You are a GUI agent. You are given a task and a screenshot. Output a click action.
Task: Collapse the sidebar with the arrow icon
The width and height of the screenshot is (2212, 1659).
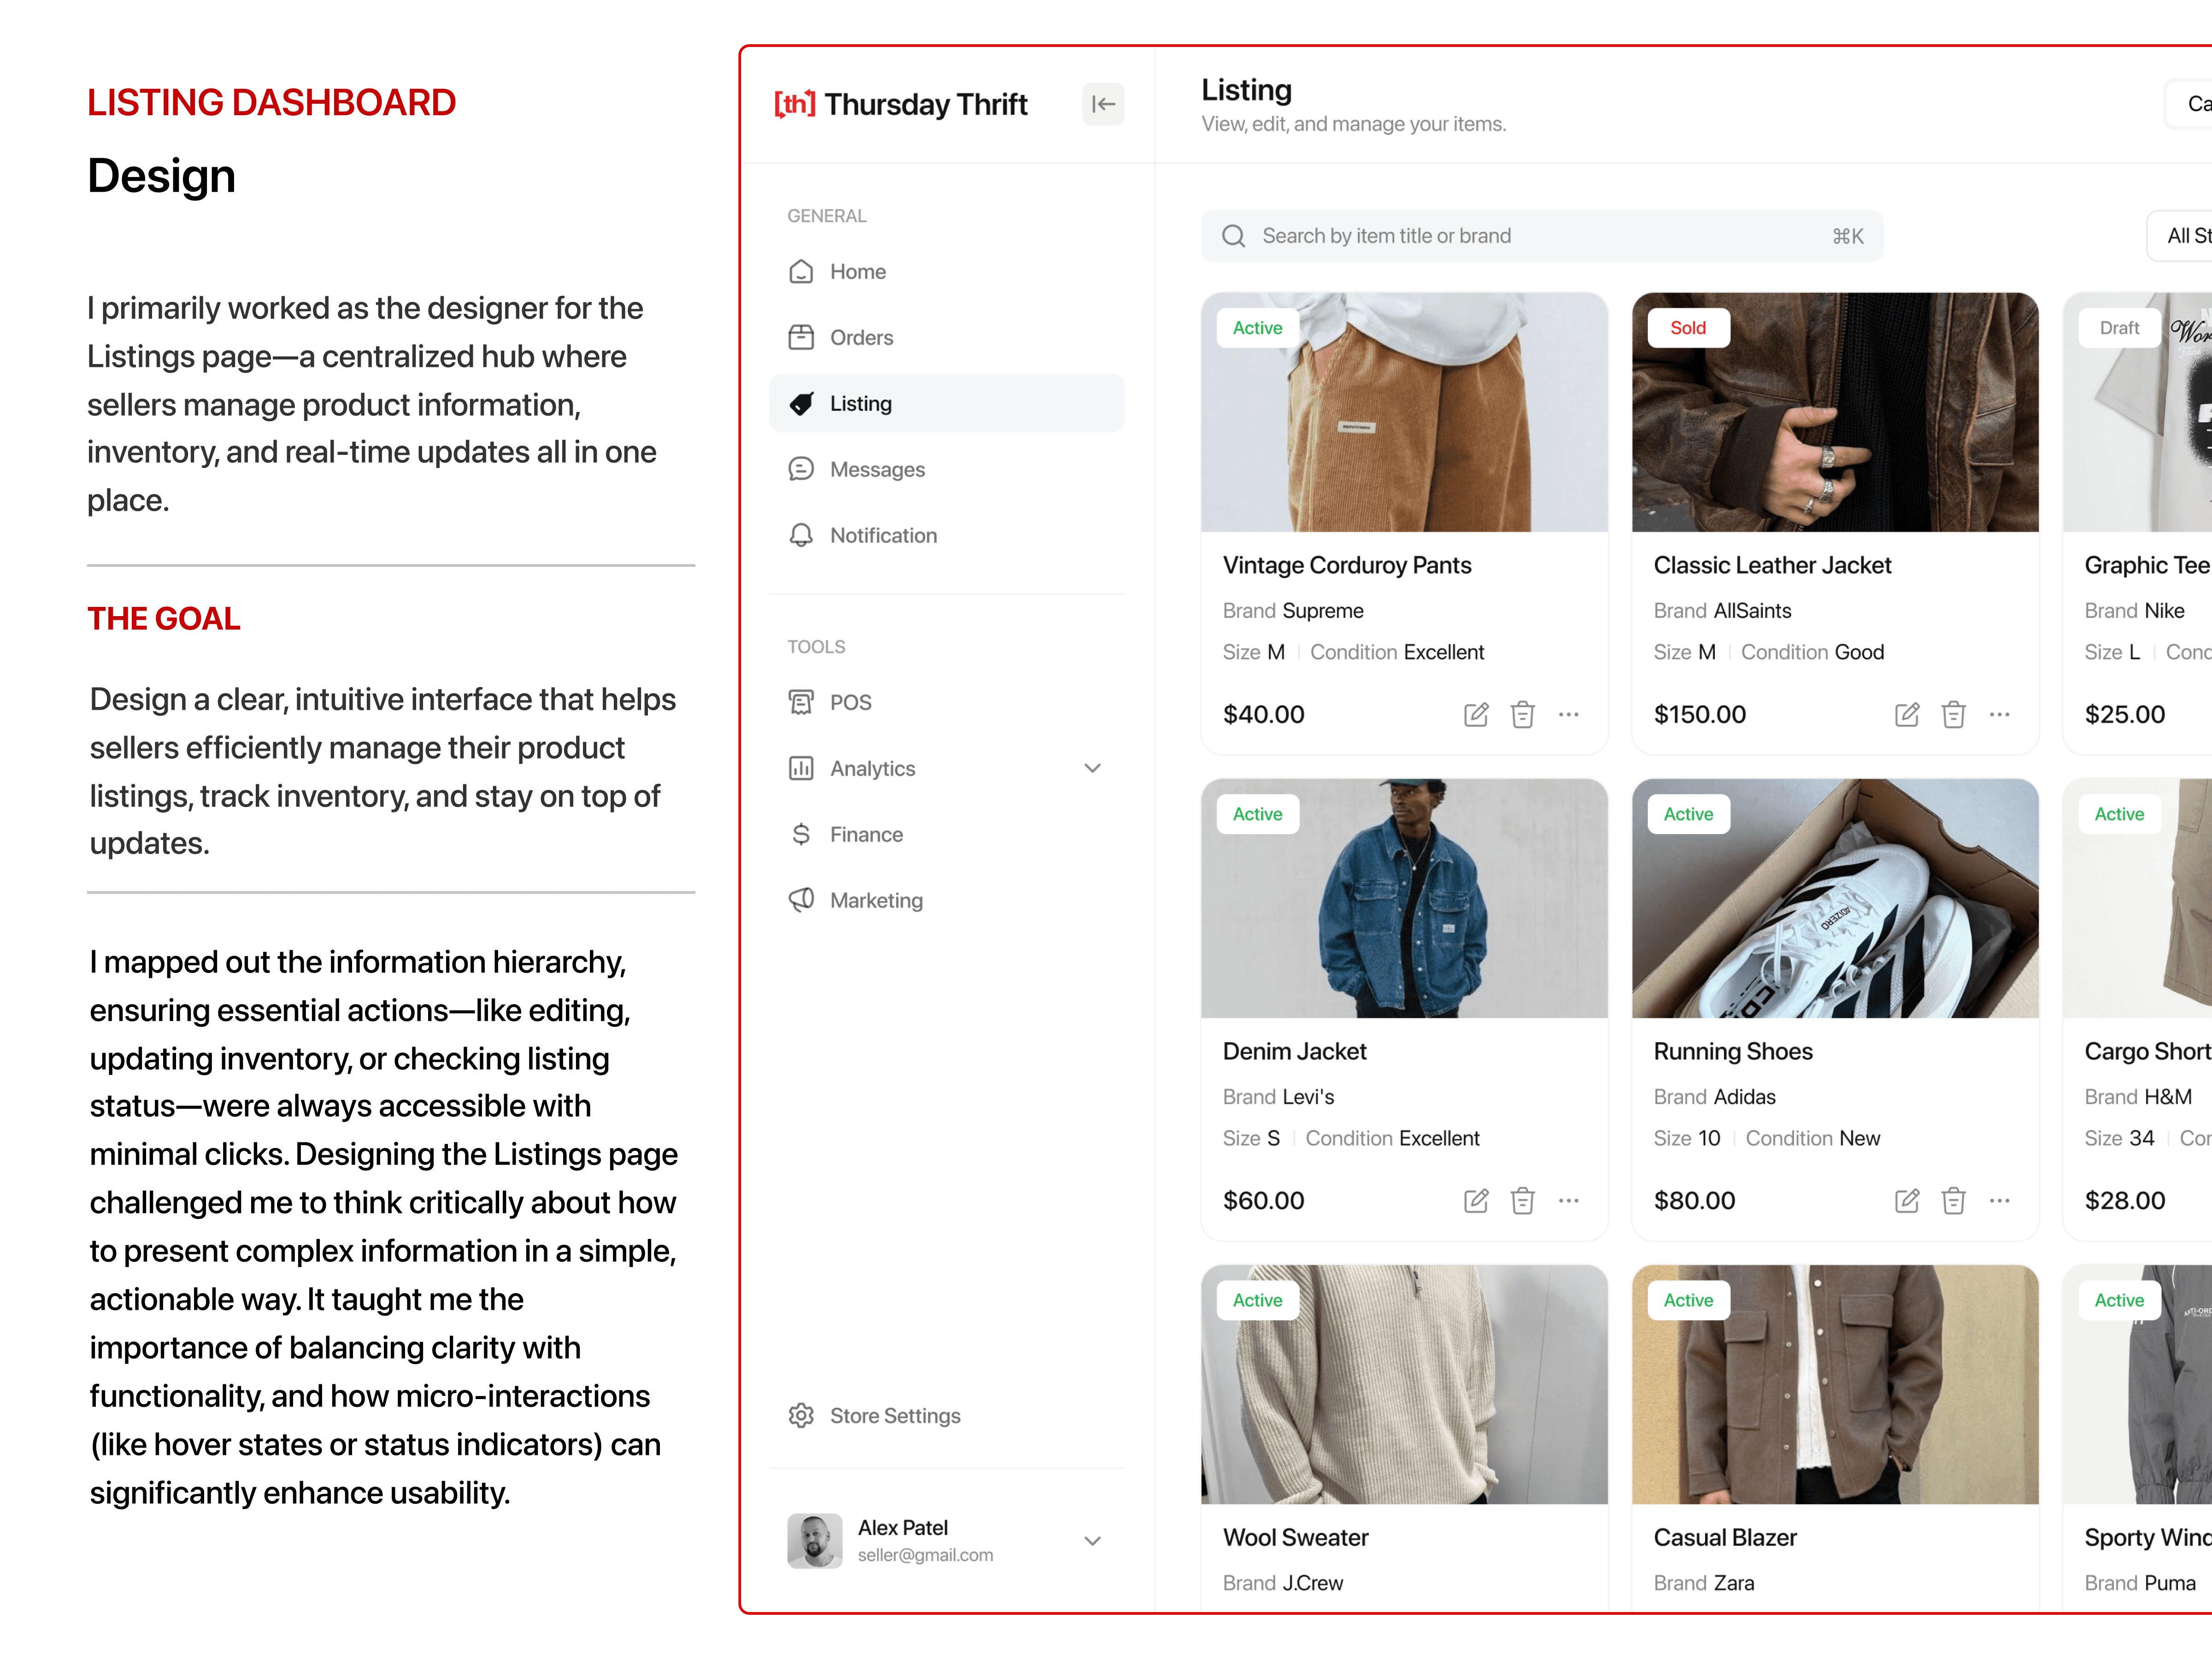click(x=1103, y=104)
